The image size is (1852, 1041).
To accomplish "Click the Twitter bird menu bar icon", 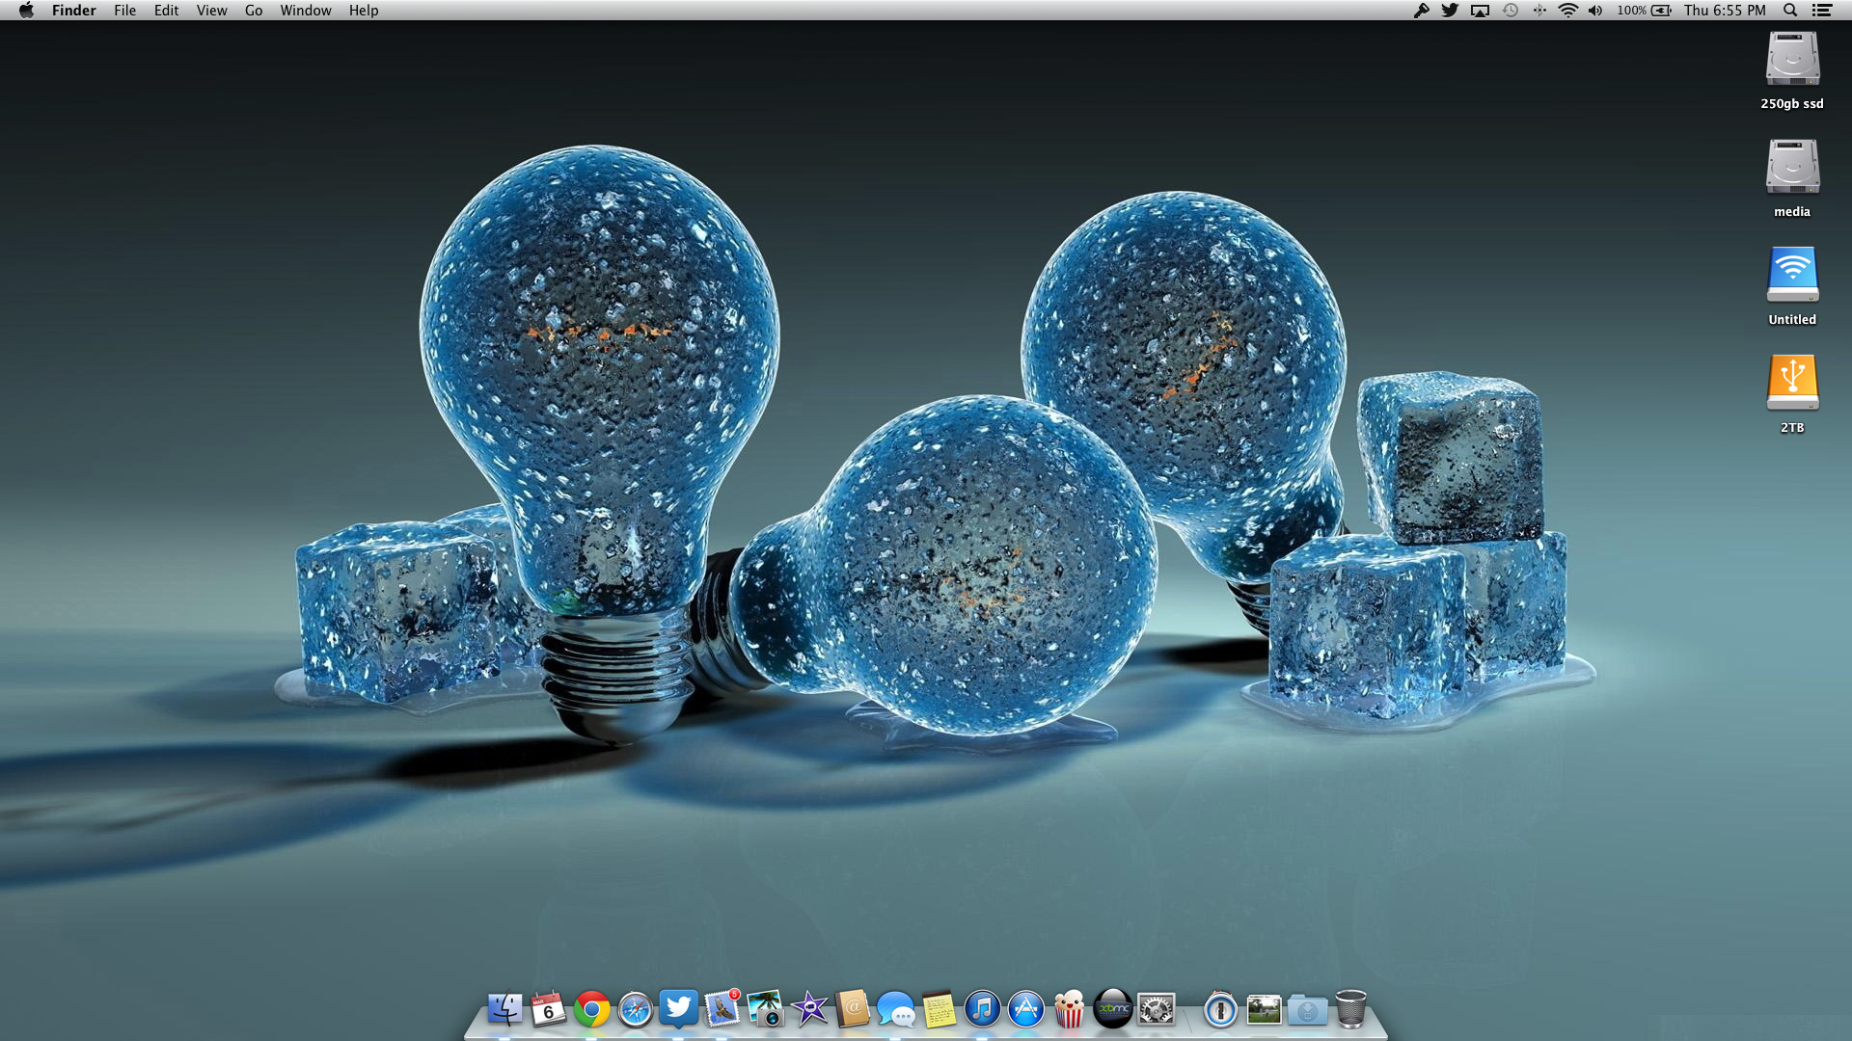I will click(1450, 10).
